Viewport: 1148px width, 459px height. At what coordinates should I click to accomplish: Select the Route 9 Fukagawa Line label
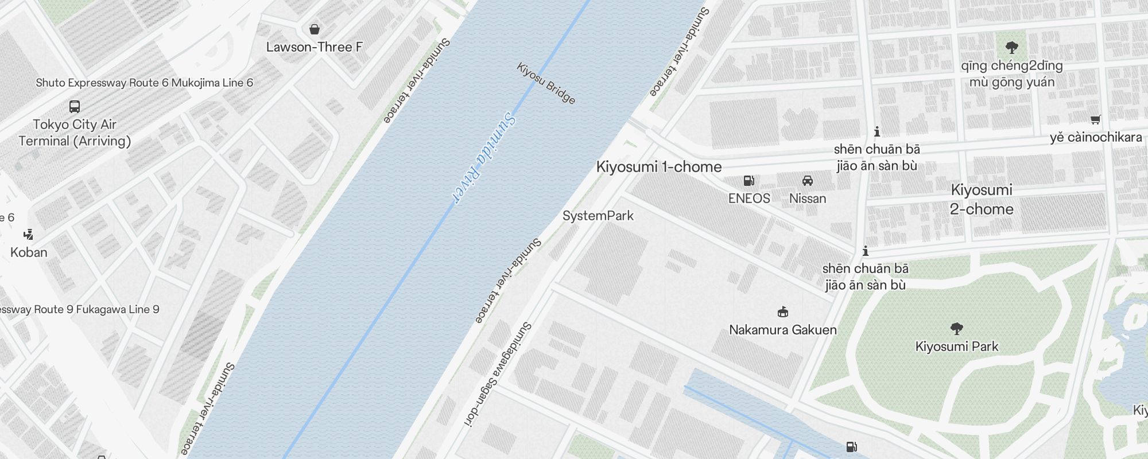coord(80,309)
